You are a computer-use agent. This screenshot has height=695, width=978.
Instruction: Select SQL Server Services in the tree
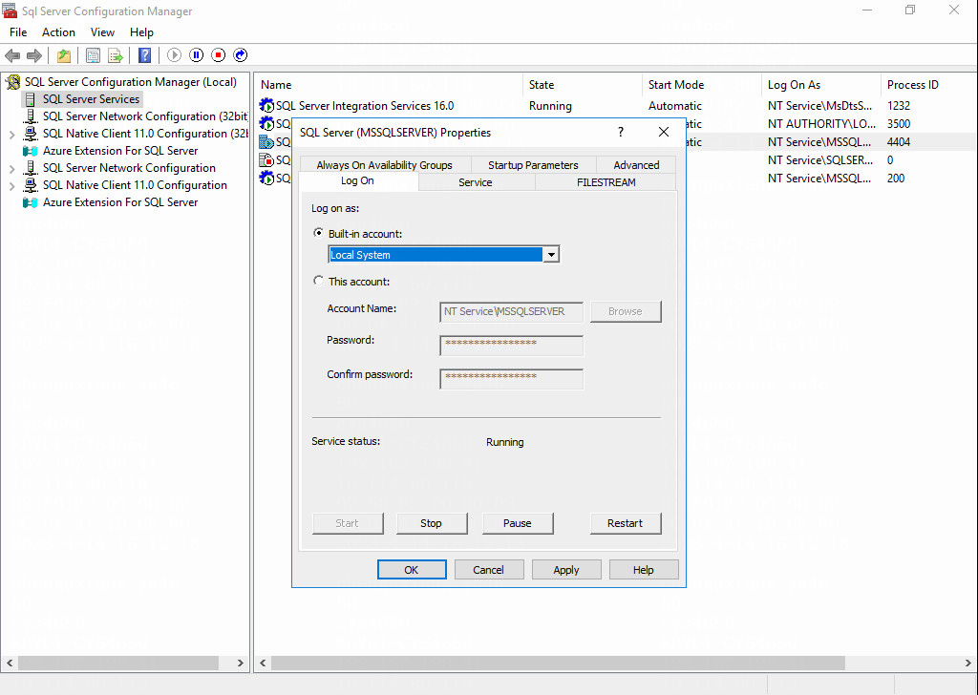click(91, 99)
